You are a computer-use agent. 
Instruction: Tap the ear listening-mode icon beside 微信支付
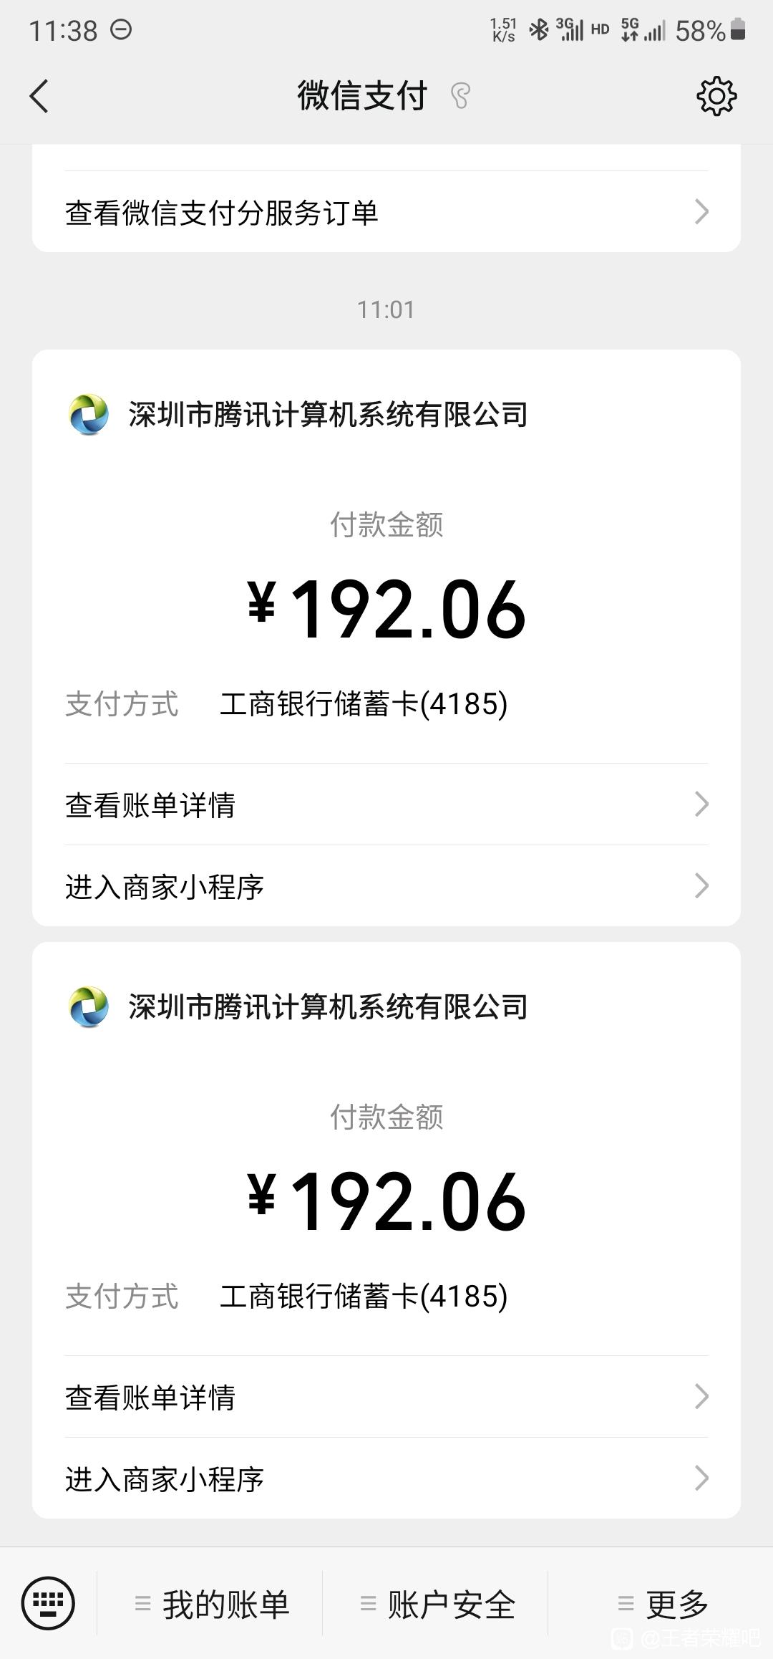(x=460, y=96)
